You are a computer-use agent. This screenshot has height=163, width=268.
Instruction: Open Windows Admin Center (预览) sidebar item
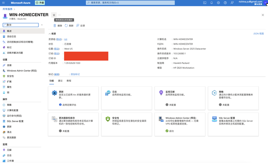[22, 70]
